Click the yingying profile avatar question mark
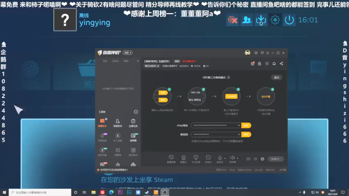This screenshot has height=196, width=349. click(65, 20)
